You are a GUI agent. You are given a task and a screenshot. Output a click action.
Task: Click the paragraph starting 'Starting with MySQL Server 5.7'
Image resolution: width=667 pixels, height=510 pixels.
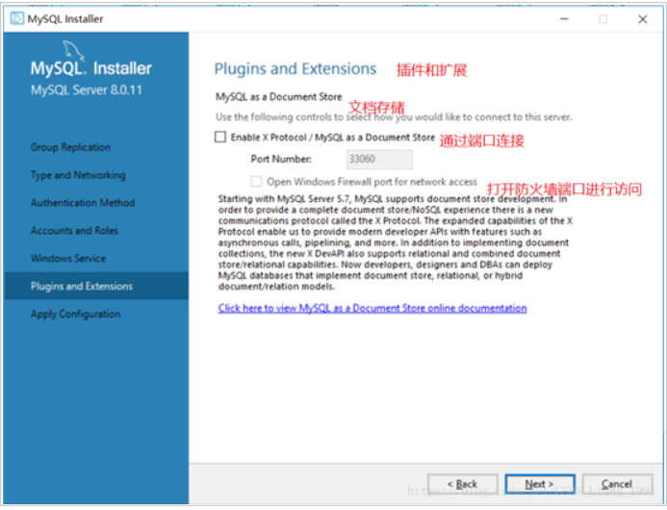(x=396, y=242)
